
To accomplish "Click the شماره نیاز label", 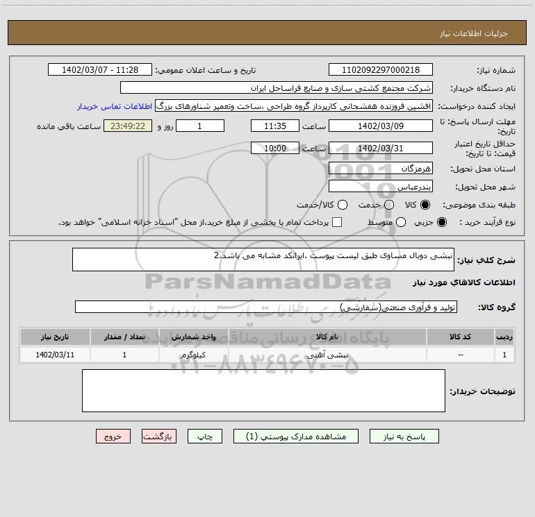I will 496,71.
